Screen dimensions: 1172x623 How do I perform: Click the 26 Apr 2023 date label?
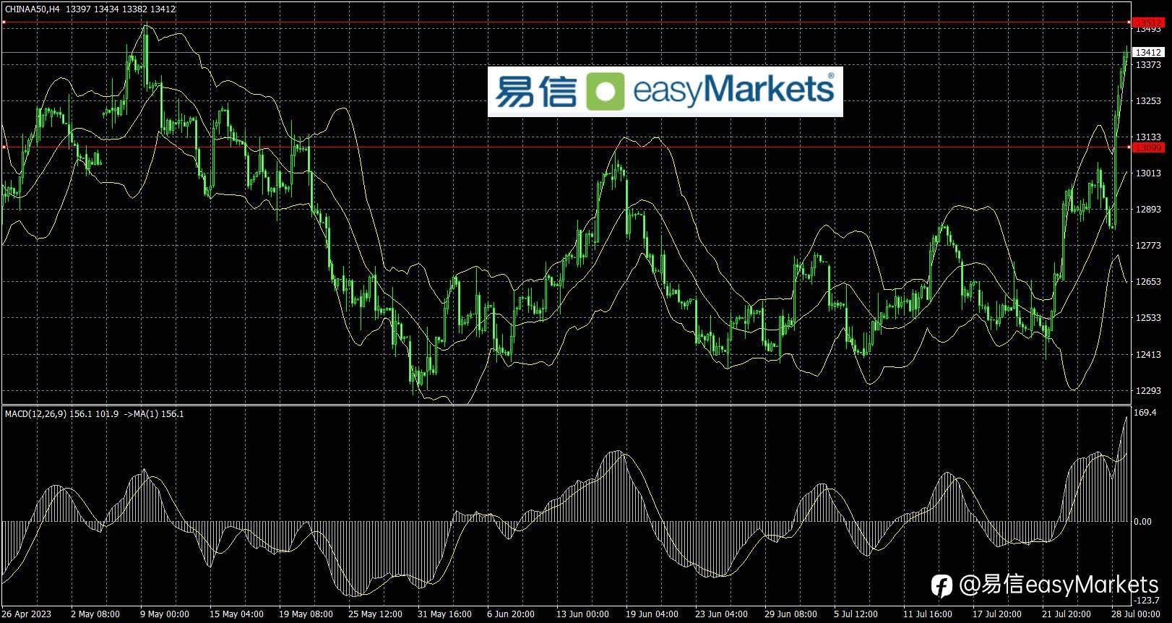coord(27,614)
